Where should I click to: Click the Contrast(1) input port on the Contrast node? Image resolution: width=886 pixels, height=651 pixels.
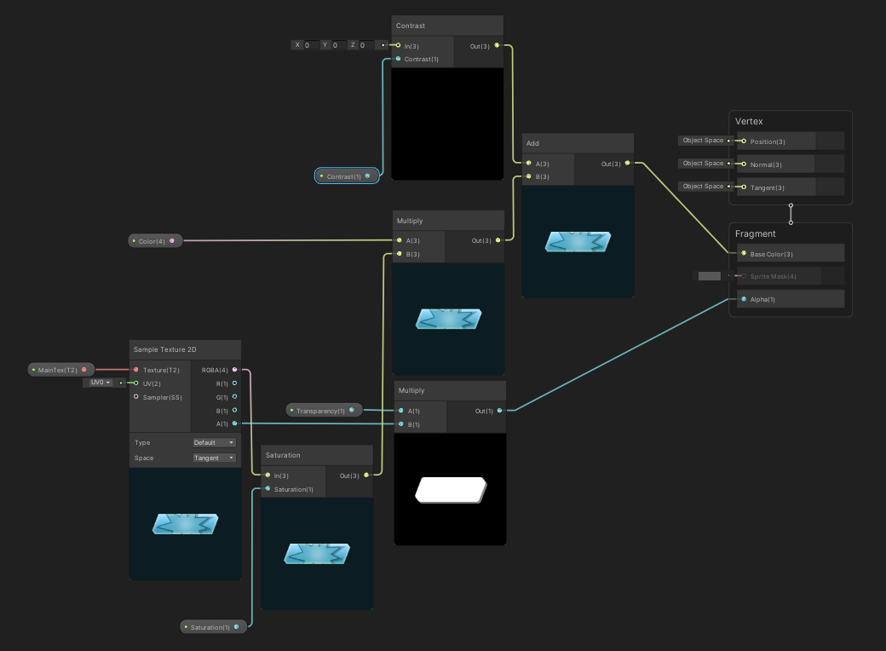point(397,60)
